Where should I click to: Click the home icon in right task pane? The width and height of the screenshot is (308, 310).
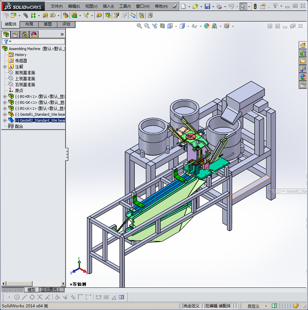coord(303,45)
